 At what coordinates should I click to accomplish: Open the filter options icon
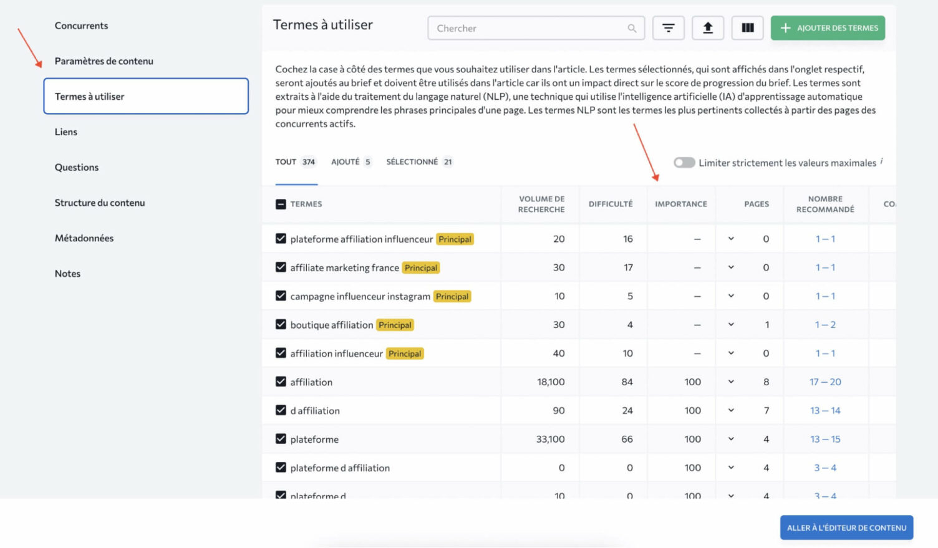pos(668,28)
